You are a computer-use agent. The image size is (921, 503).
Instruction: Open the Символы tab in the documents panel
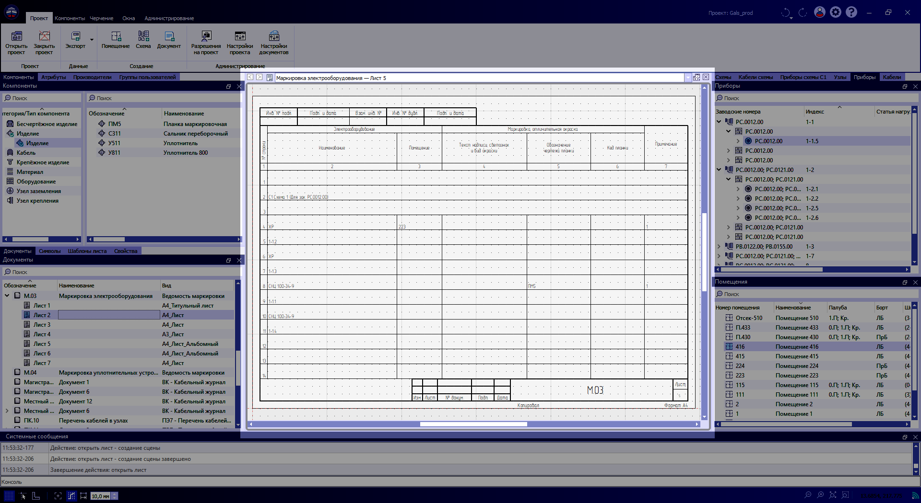point(49,251)
